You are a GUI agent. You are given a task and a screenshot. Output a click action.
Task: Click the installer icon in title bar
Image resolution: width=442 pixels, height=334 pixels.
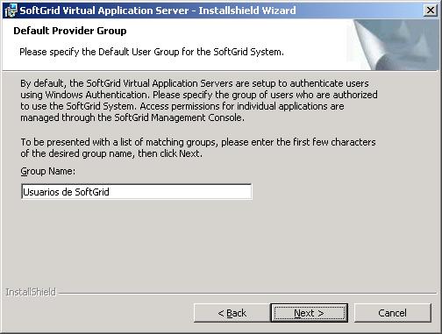11,11
